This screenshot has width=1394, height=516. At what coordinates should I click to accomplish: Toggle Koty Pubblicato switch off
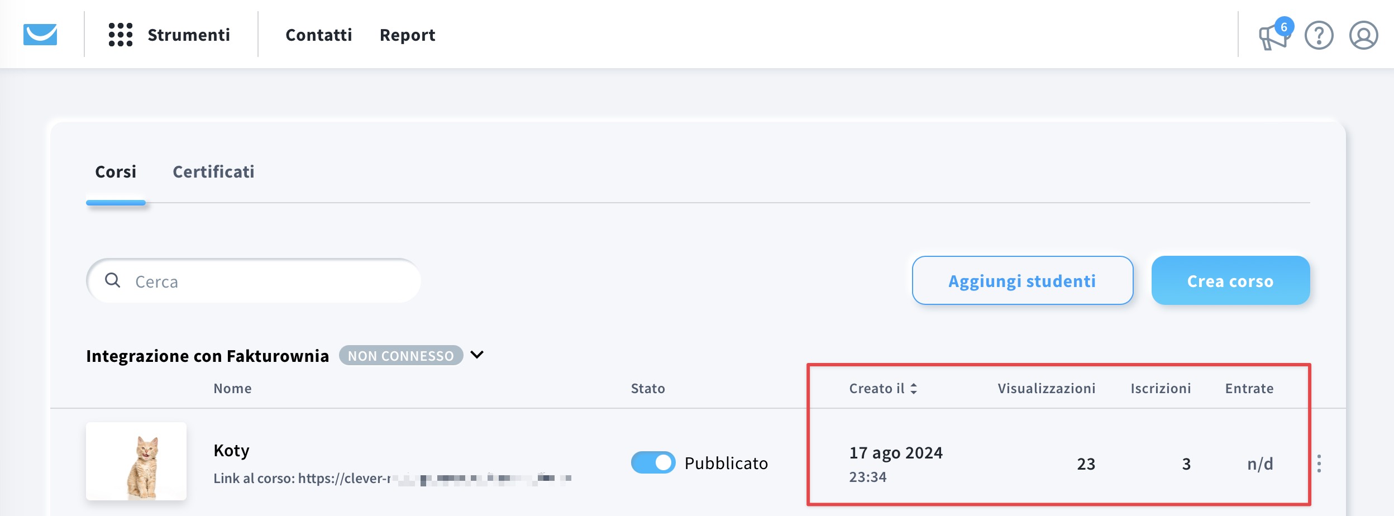653,462
